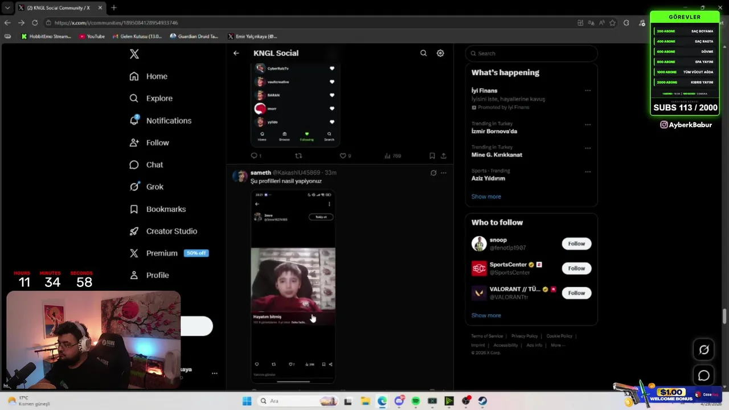
Task: Click Grok icon on sameth's post
Action: pyautogui.click(x=433, y=173)
